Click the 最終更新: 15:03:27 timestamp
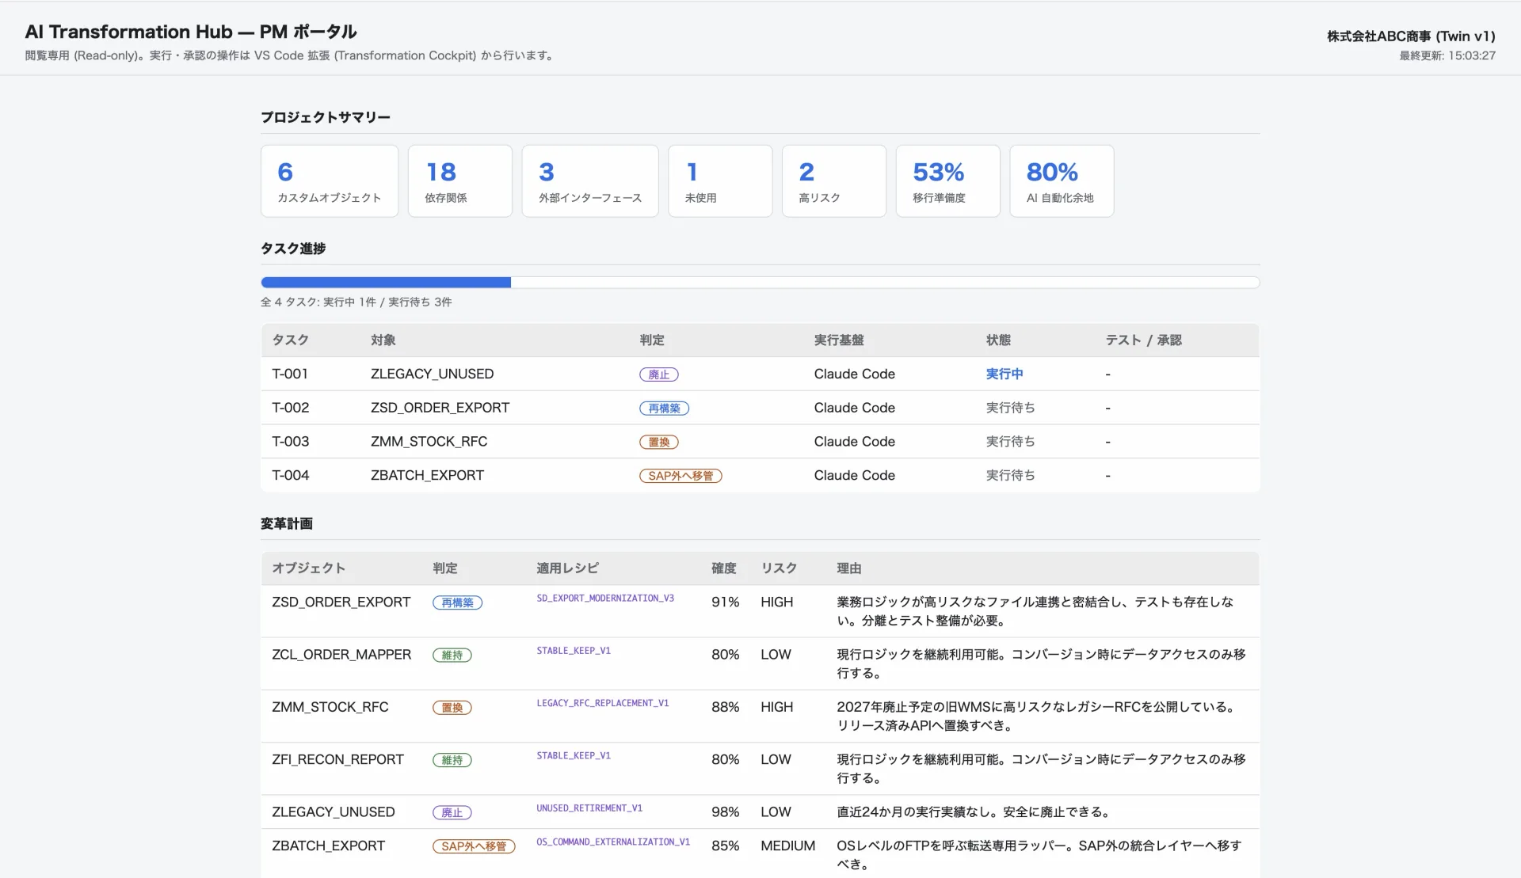This screenshot has height=878, width=1521. tap(1447, 56)
